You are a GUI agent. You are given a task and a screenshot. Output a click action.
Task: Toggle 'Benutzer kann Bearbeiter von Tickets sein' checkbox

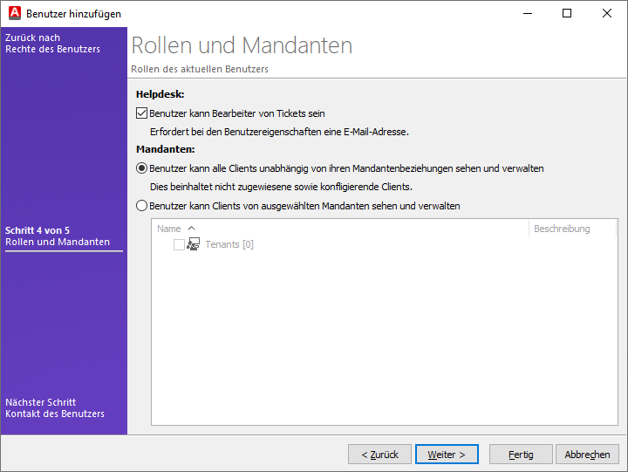coord(142,113)
